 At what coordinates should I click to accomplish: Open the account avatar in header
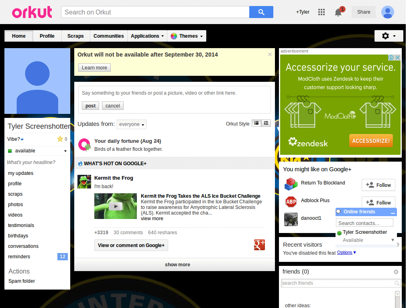pos(387,12)
